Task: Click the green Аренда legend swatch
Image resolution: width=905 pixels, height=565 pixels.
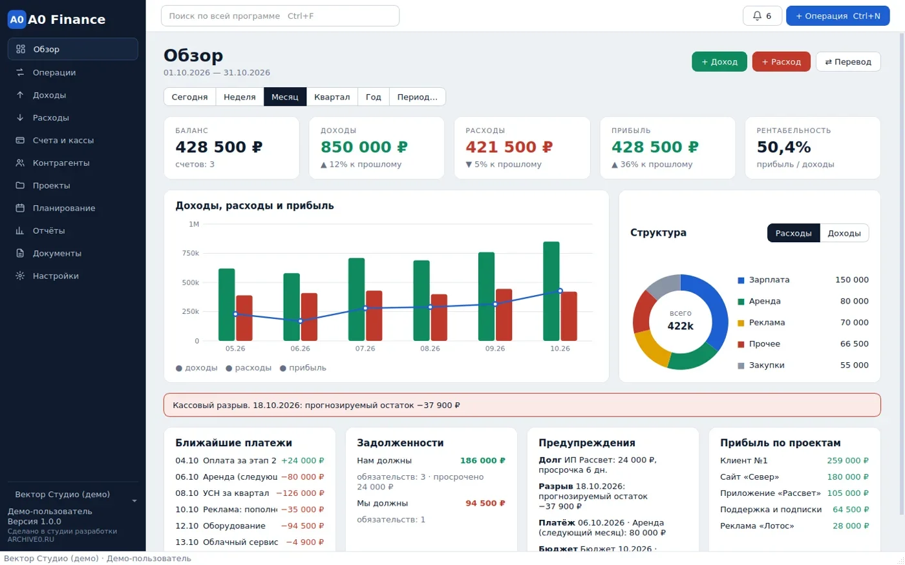Action: point(741,302)
